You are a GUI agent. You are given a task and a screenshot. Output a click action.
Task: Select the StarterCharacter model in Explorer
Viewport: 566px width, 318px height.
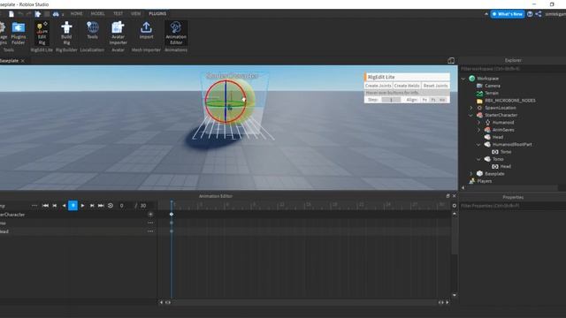501,116
